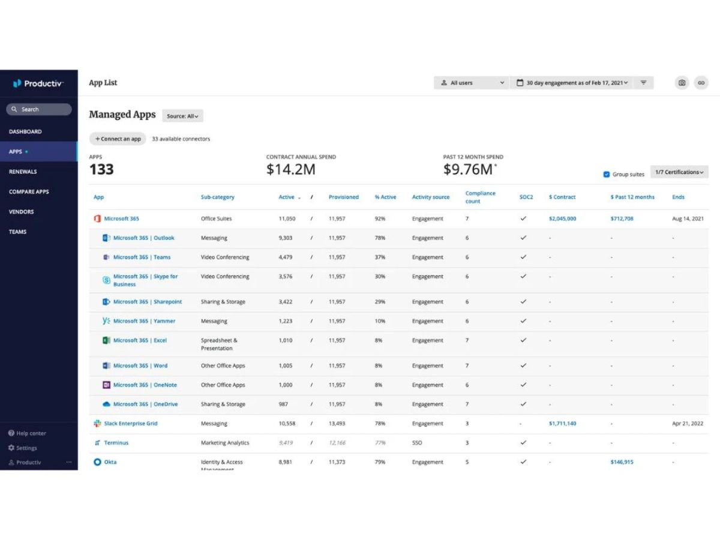
Task: Open Slack Enterprise Grid link
Action: coord(131,424)
